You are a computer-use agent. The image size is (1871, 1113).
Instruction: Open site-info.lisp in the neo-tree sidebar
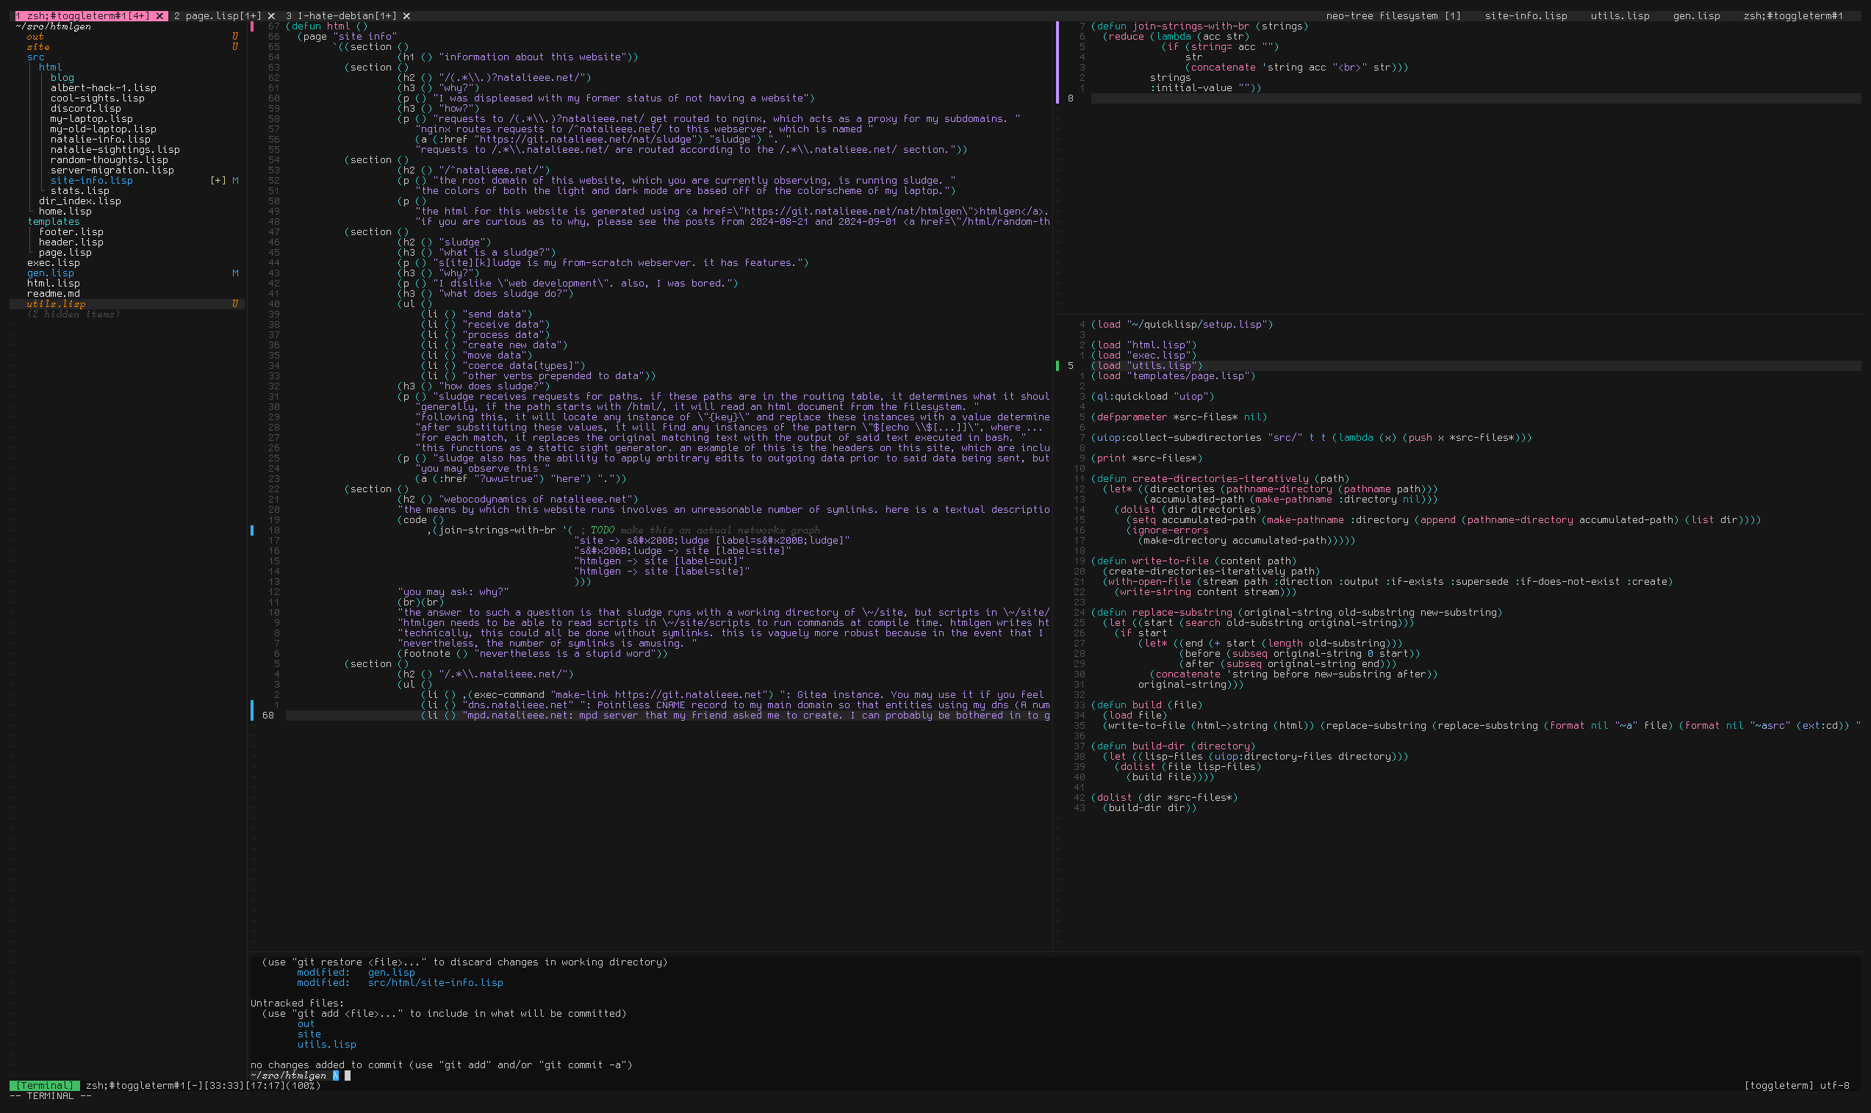[92, 181]
